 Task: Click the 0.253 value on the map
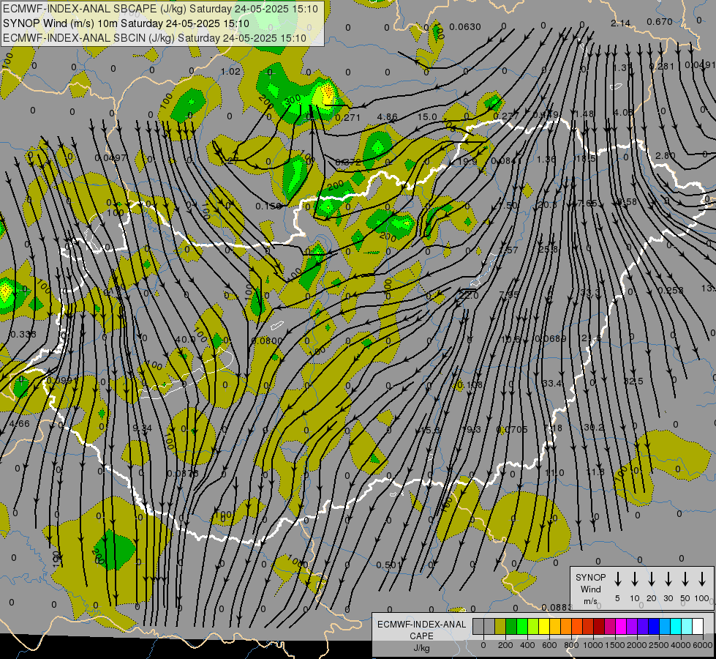[671, 291]
